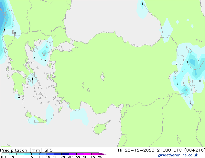205x158 pixels.
Task: Select the 35–40 mm violet legend swatch
Action: [x=80, y=154]
